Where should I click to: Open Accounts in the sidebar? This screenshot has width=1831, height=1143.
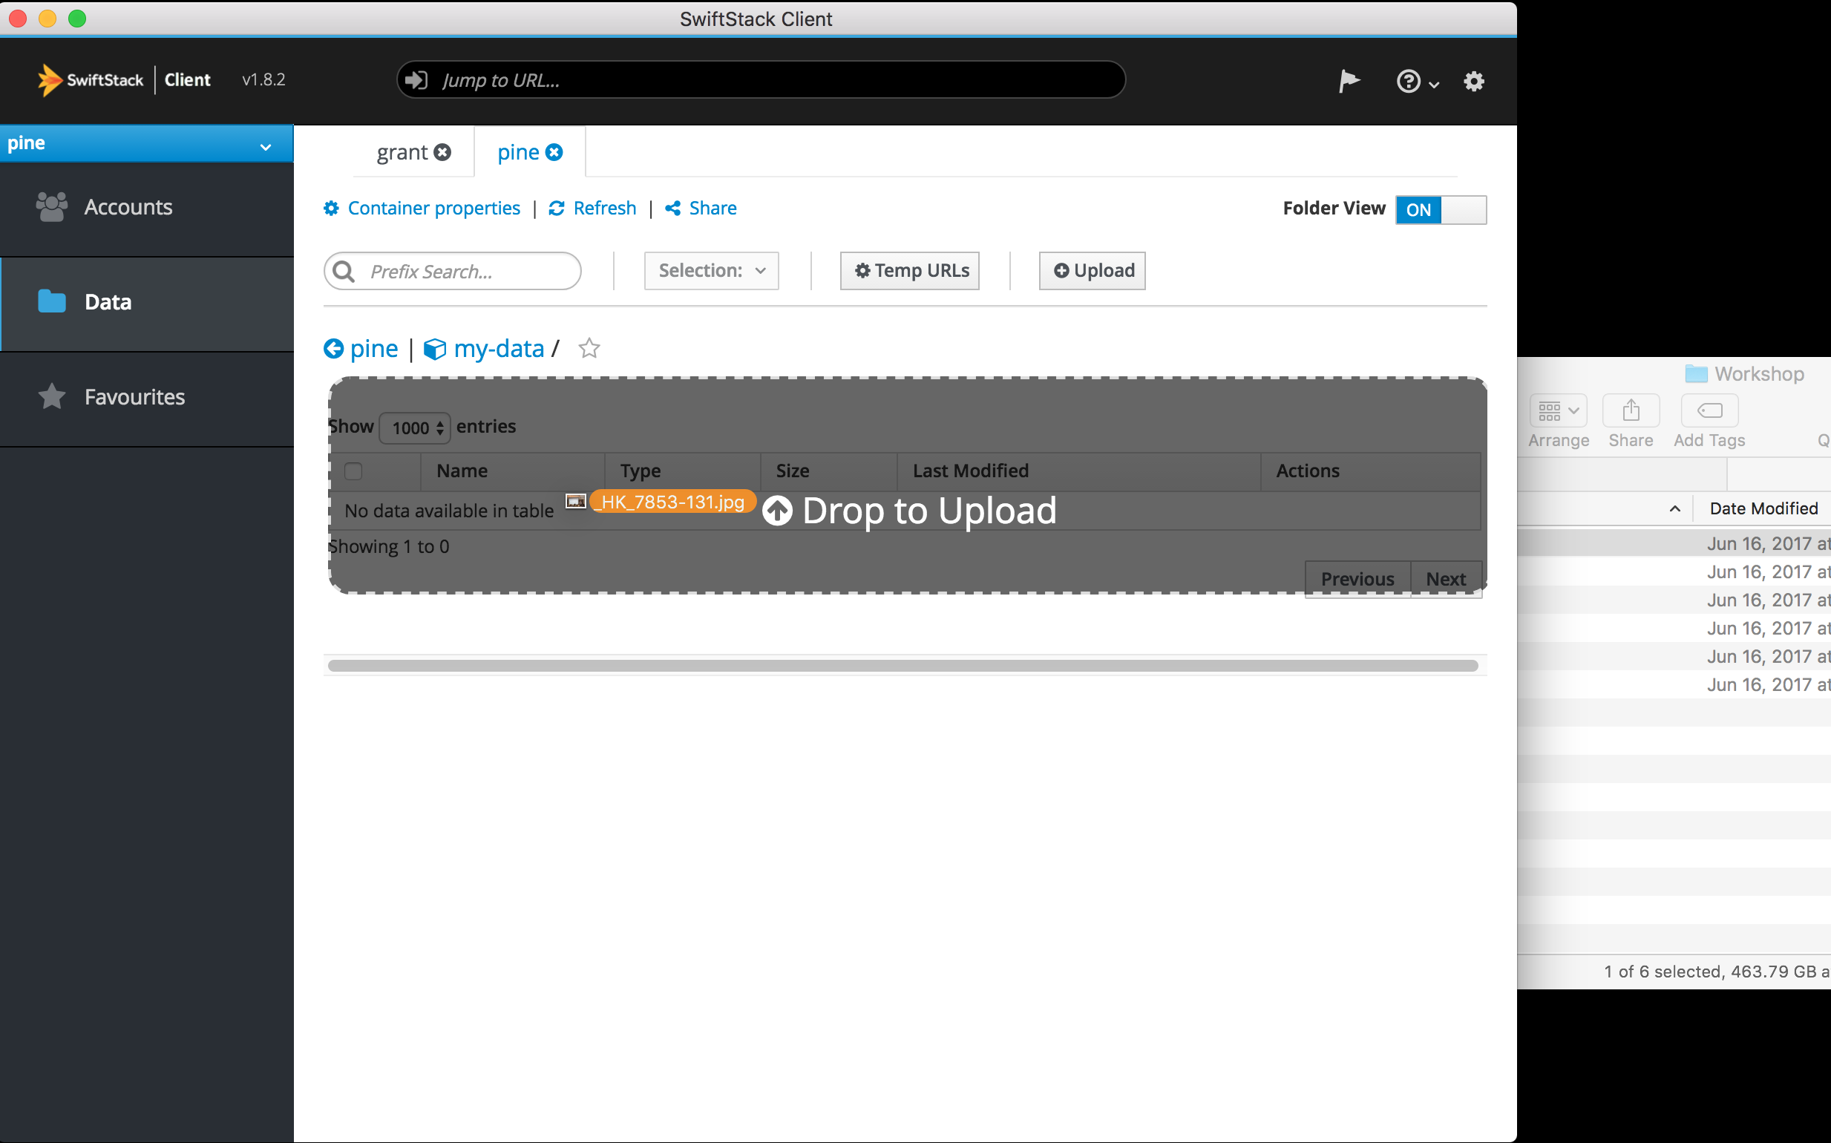click(147, 207)
